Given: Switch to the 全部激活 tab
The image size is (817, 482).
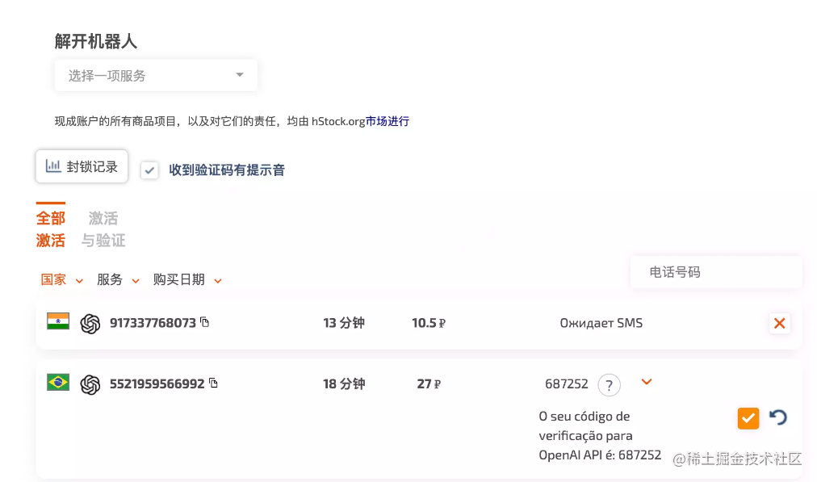Looking at the screenshot, I should [x=51, y=228].
